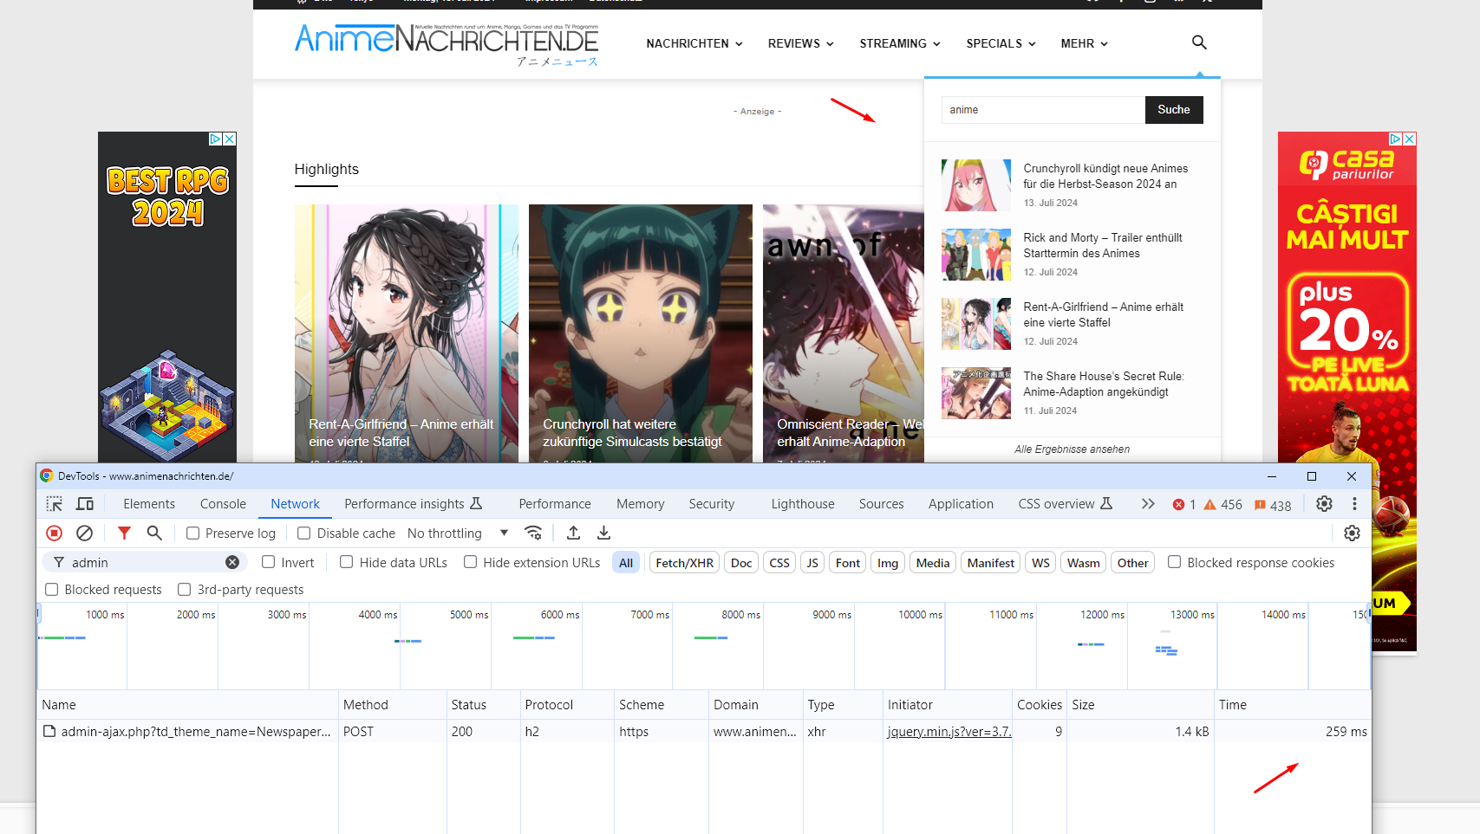
Task: Open DevTools main settings gear
Action: point(1324,504)
